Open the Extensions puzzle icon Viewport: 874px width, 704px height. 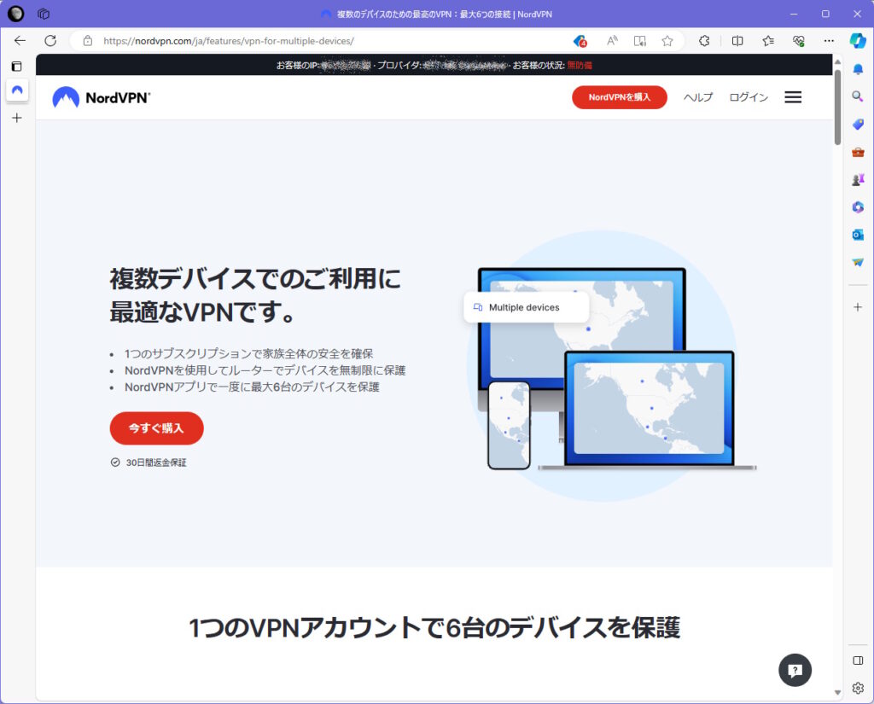704,41
